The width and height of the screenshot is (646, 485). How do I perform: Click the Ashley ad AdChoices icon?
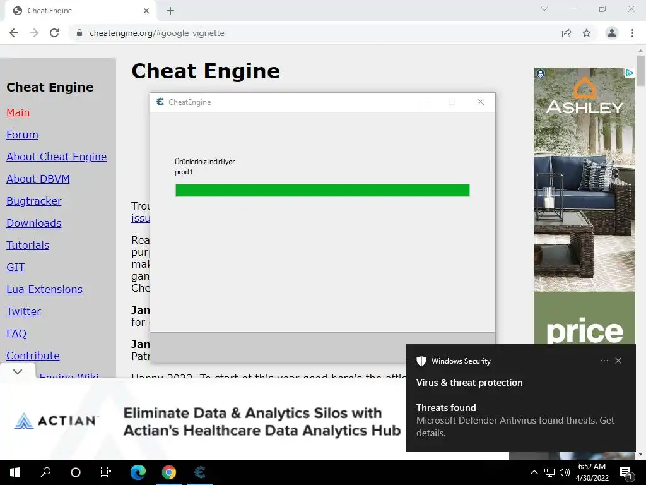630,73
